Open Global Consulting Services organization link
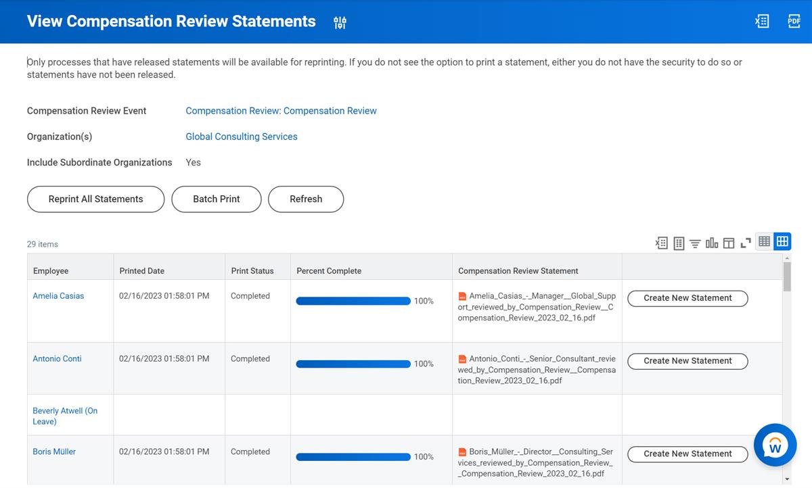Image resolution: width=812 pixels, height=488 pixels. 242,137
